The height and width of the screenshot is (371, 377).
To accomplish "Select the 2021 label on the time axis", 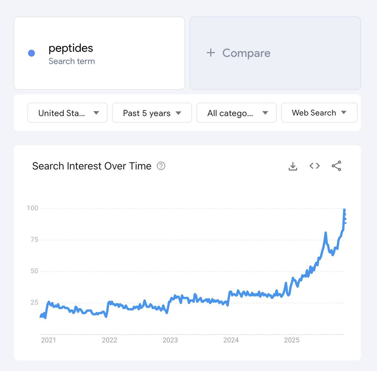I will 48,340.
